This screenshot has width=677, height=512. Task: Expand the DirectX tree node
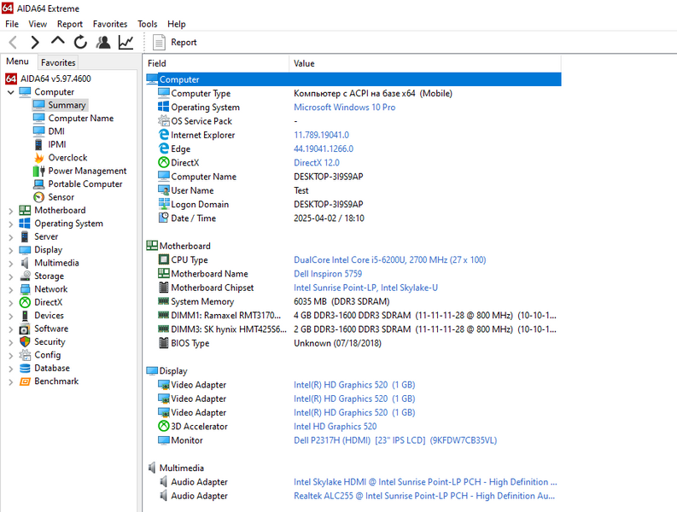pyautogui.click(x=11, y=303)
